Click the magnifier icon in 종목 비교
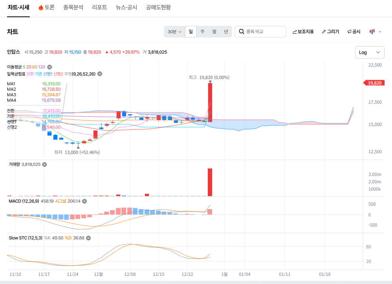Image resolution: width=392 pixels, height=284 pixels. (241, 32)
